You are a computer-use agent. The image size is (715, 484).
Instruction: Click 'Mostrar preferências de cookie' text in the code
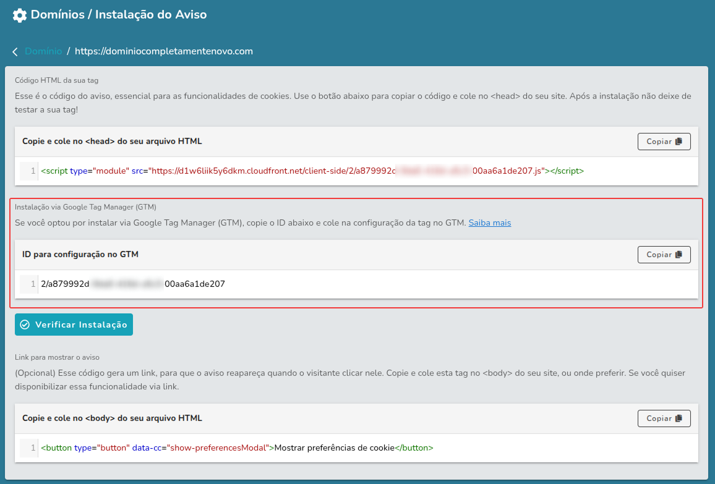pyautogui.click(x=334, y=448)
